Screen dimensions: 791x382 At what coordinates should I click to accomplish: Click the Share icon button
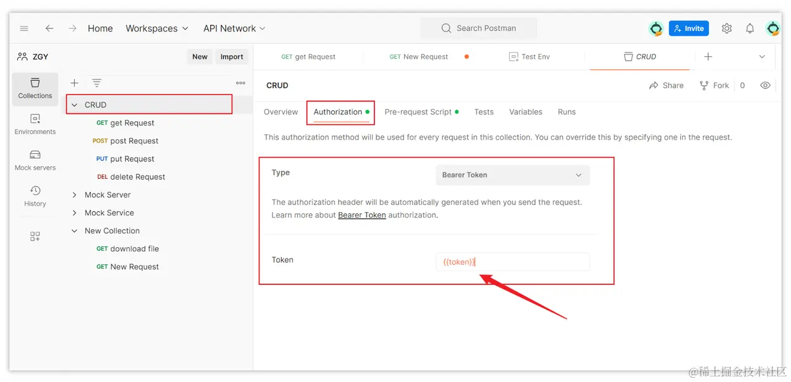coord(666,85)
